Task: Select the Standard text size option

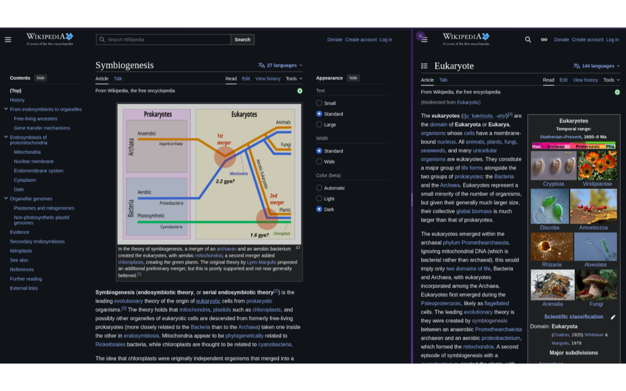Action: tap(319, 114)
